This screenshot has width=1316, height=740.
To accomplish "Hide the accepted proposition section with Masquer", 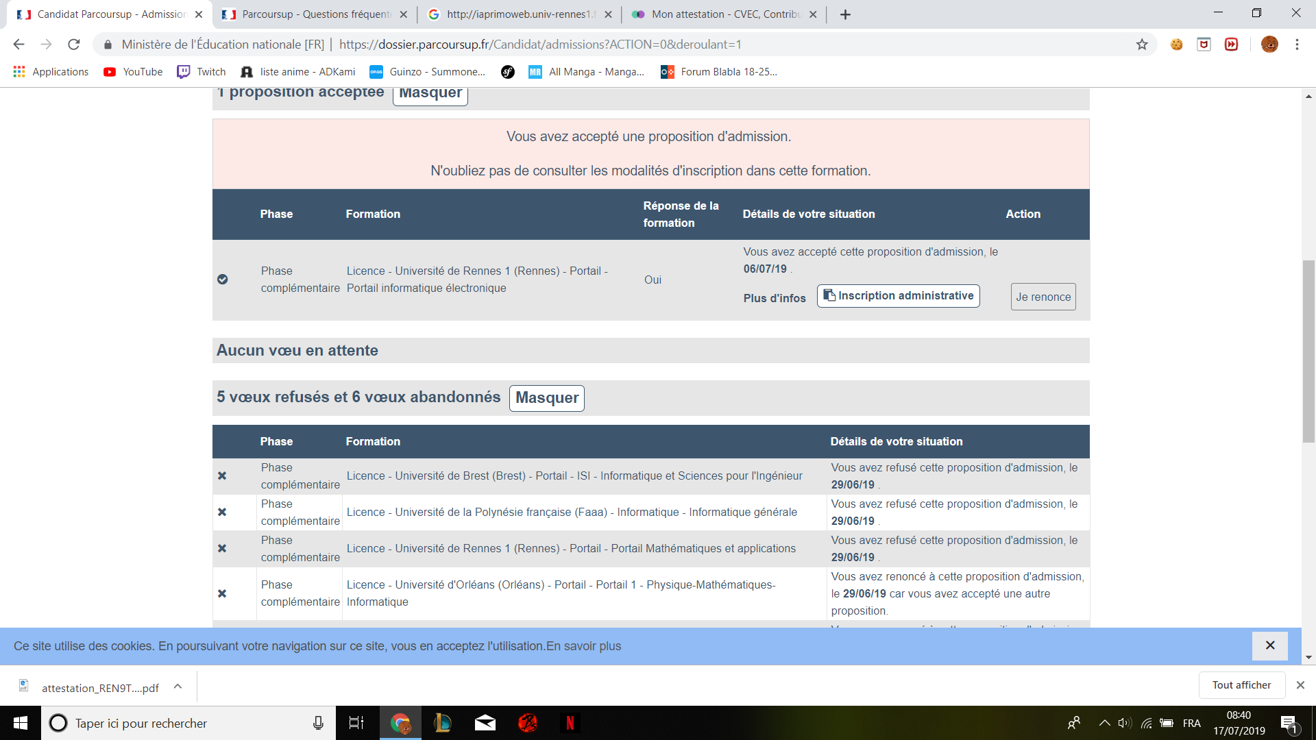I will pos(430,94).
